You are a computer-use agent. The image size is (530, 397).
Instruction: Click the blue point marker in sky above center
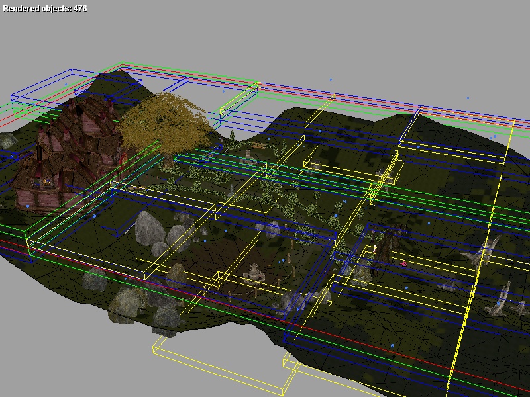[331, 79]
